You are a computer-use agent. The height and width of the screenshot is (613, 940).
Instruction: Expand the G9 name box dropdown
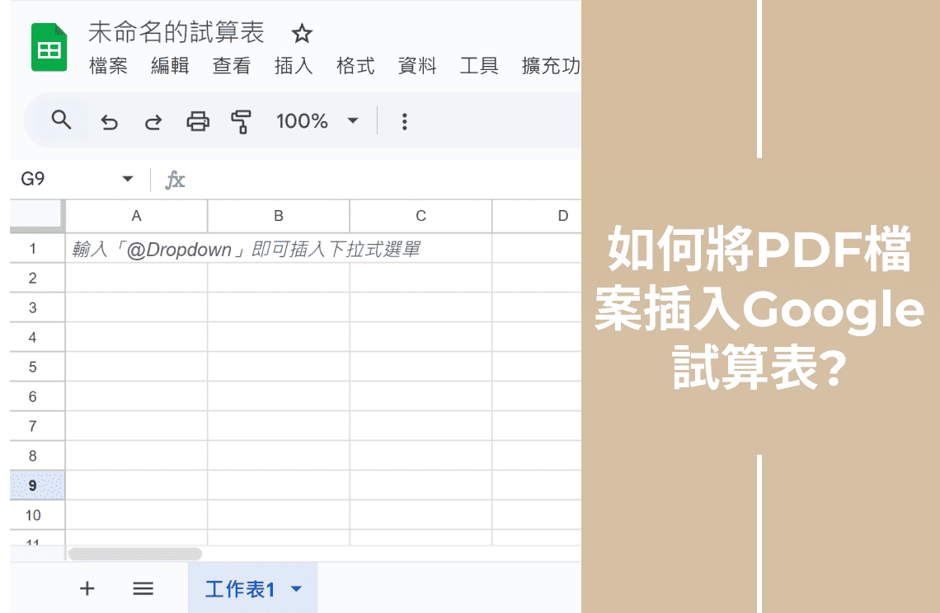pyautogui.click(x=127, y=179)
